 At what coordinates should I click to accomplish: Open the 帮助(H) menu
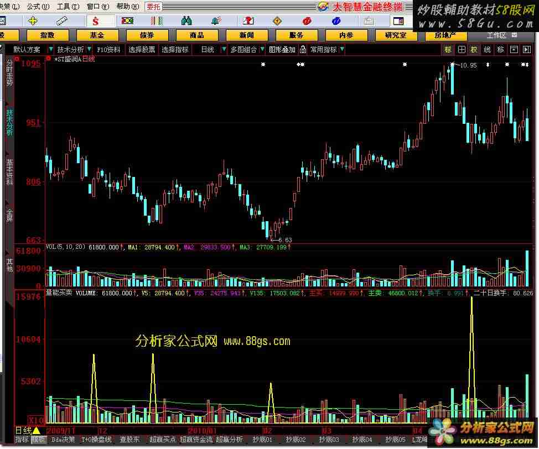[128, 6]
